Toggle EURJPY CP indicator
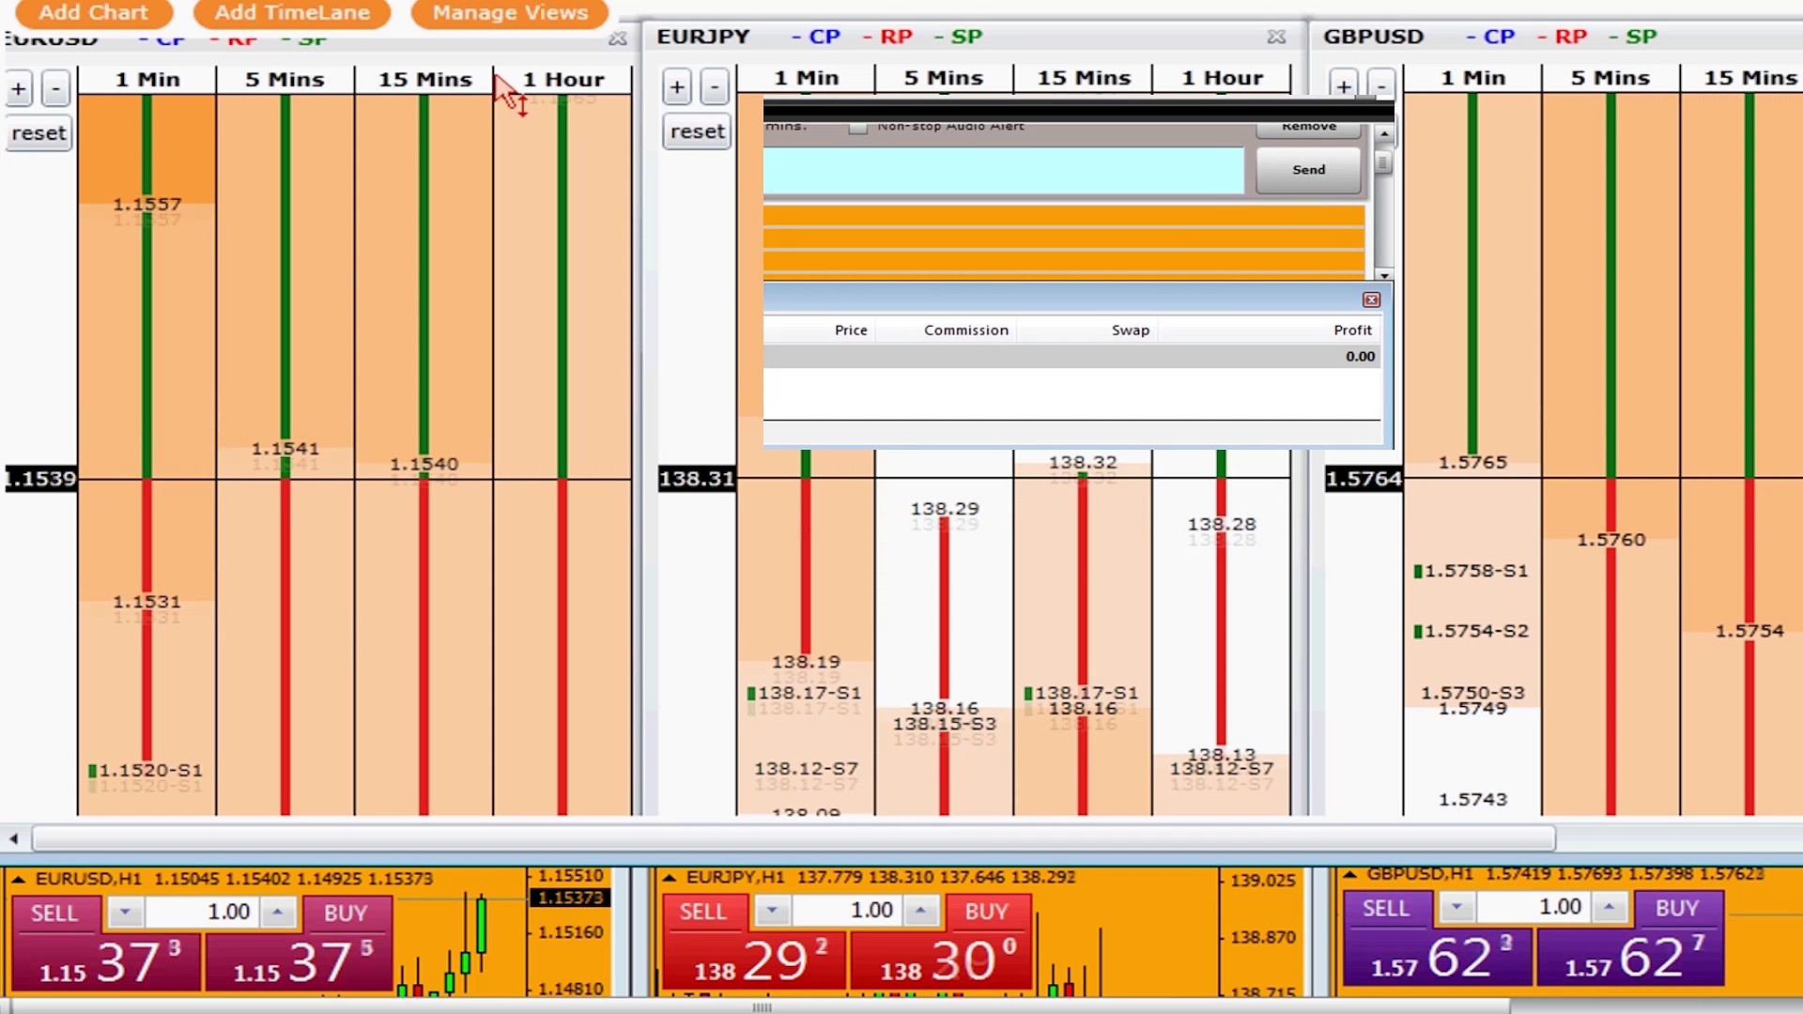Viewport: 1803px width, 1014px height. point(816,37)
